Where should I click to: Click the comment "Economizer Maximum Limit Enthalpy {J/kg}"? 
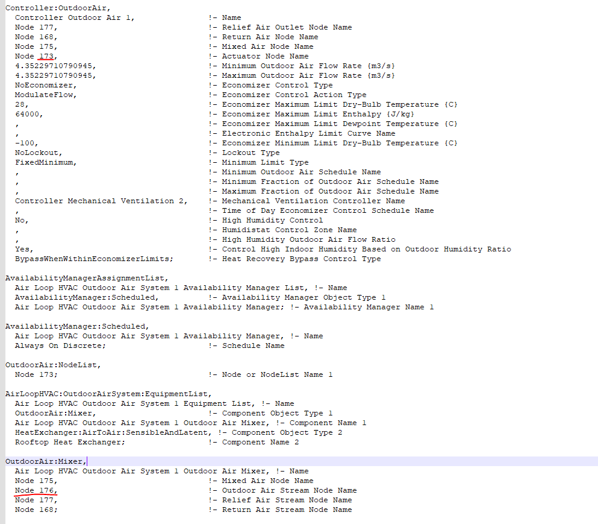pos(318,114)
